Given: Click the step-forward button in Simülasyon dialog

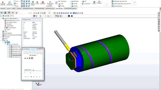Looking at the screenshot, I should click(34, 77).
